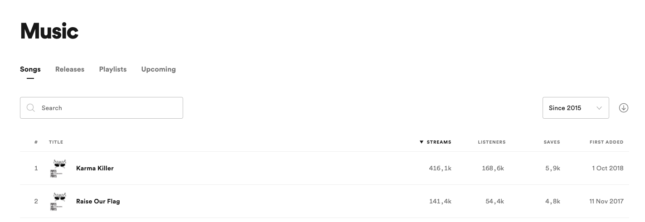The image size is (645, 222).
Task: Open the Since 2015 date dropdown
Action: 576,108
